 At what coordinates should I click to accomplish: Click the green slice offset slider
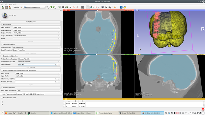(x=97, y=54)
